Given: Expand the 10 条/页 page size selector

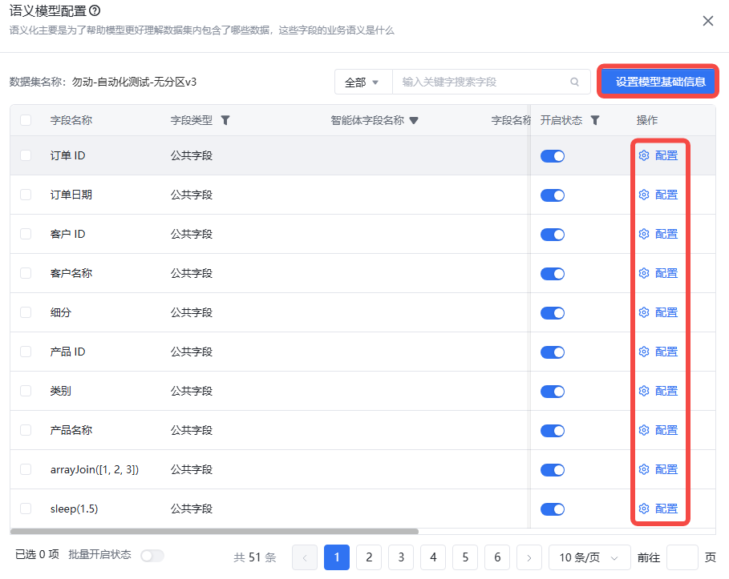Looking at the screenshot, I should point(589,557).
